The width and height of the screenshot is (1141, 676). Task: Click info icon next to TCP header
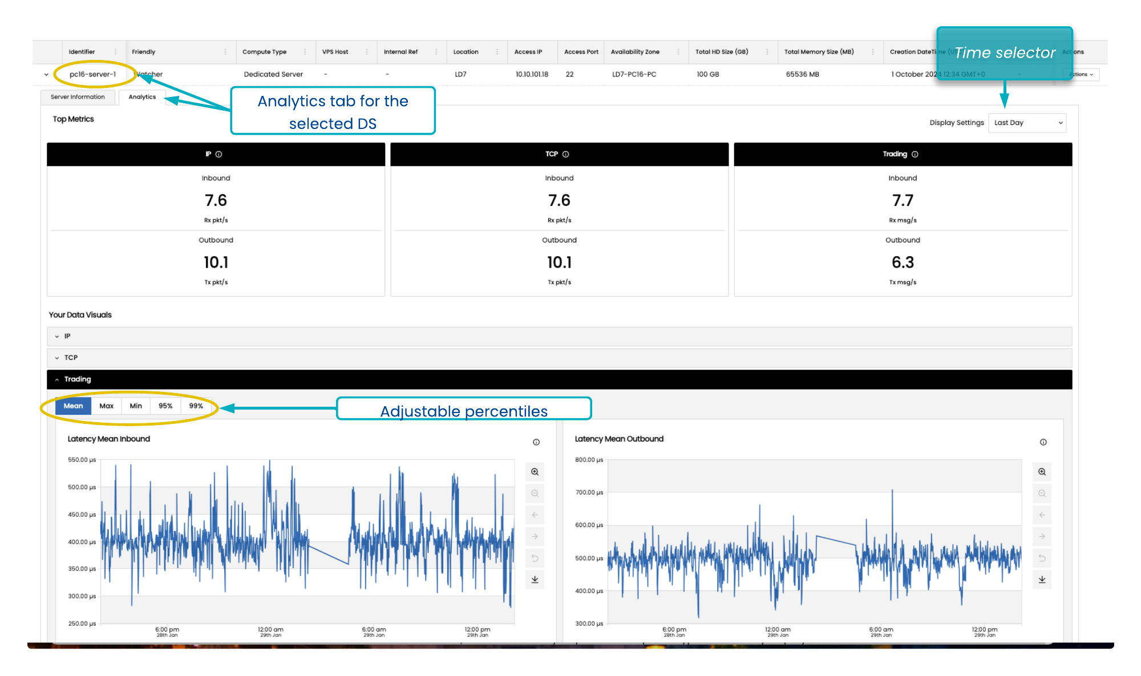(566, 154)
